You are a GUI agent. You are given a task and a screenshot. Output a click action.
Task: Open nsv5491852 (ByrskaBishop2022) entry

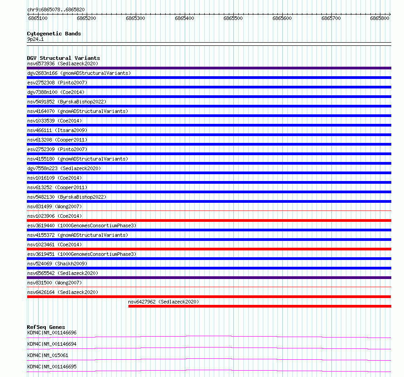pos(67,102)
